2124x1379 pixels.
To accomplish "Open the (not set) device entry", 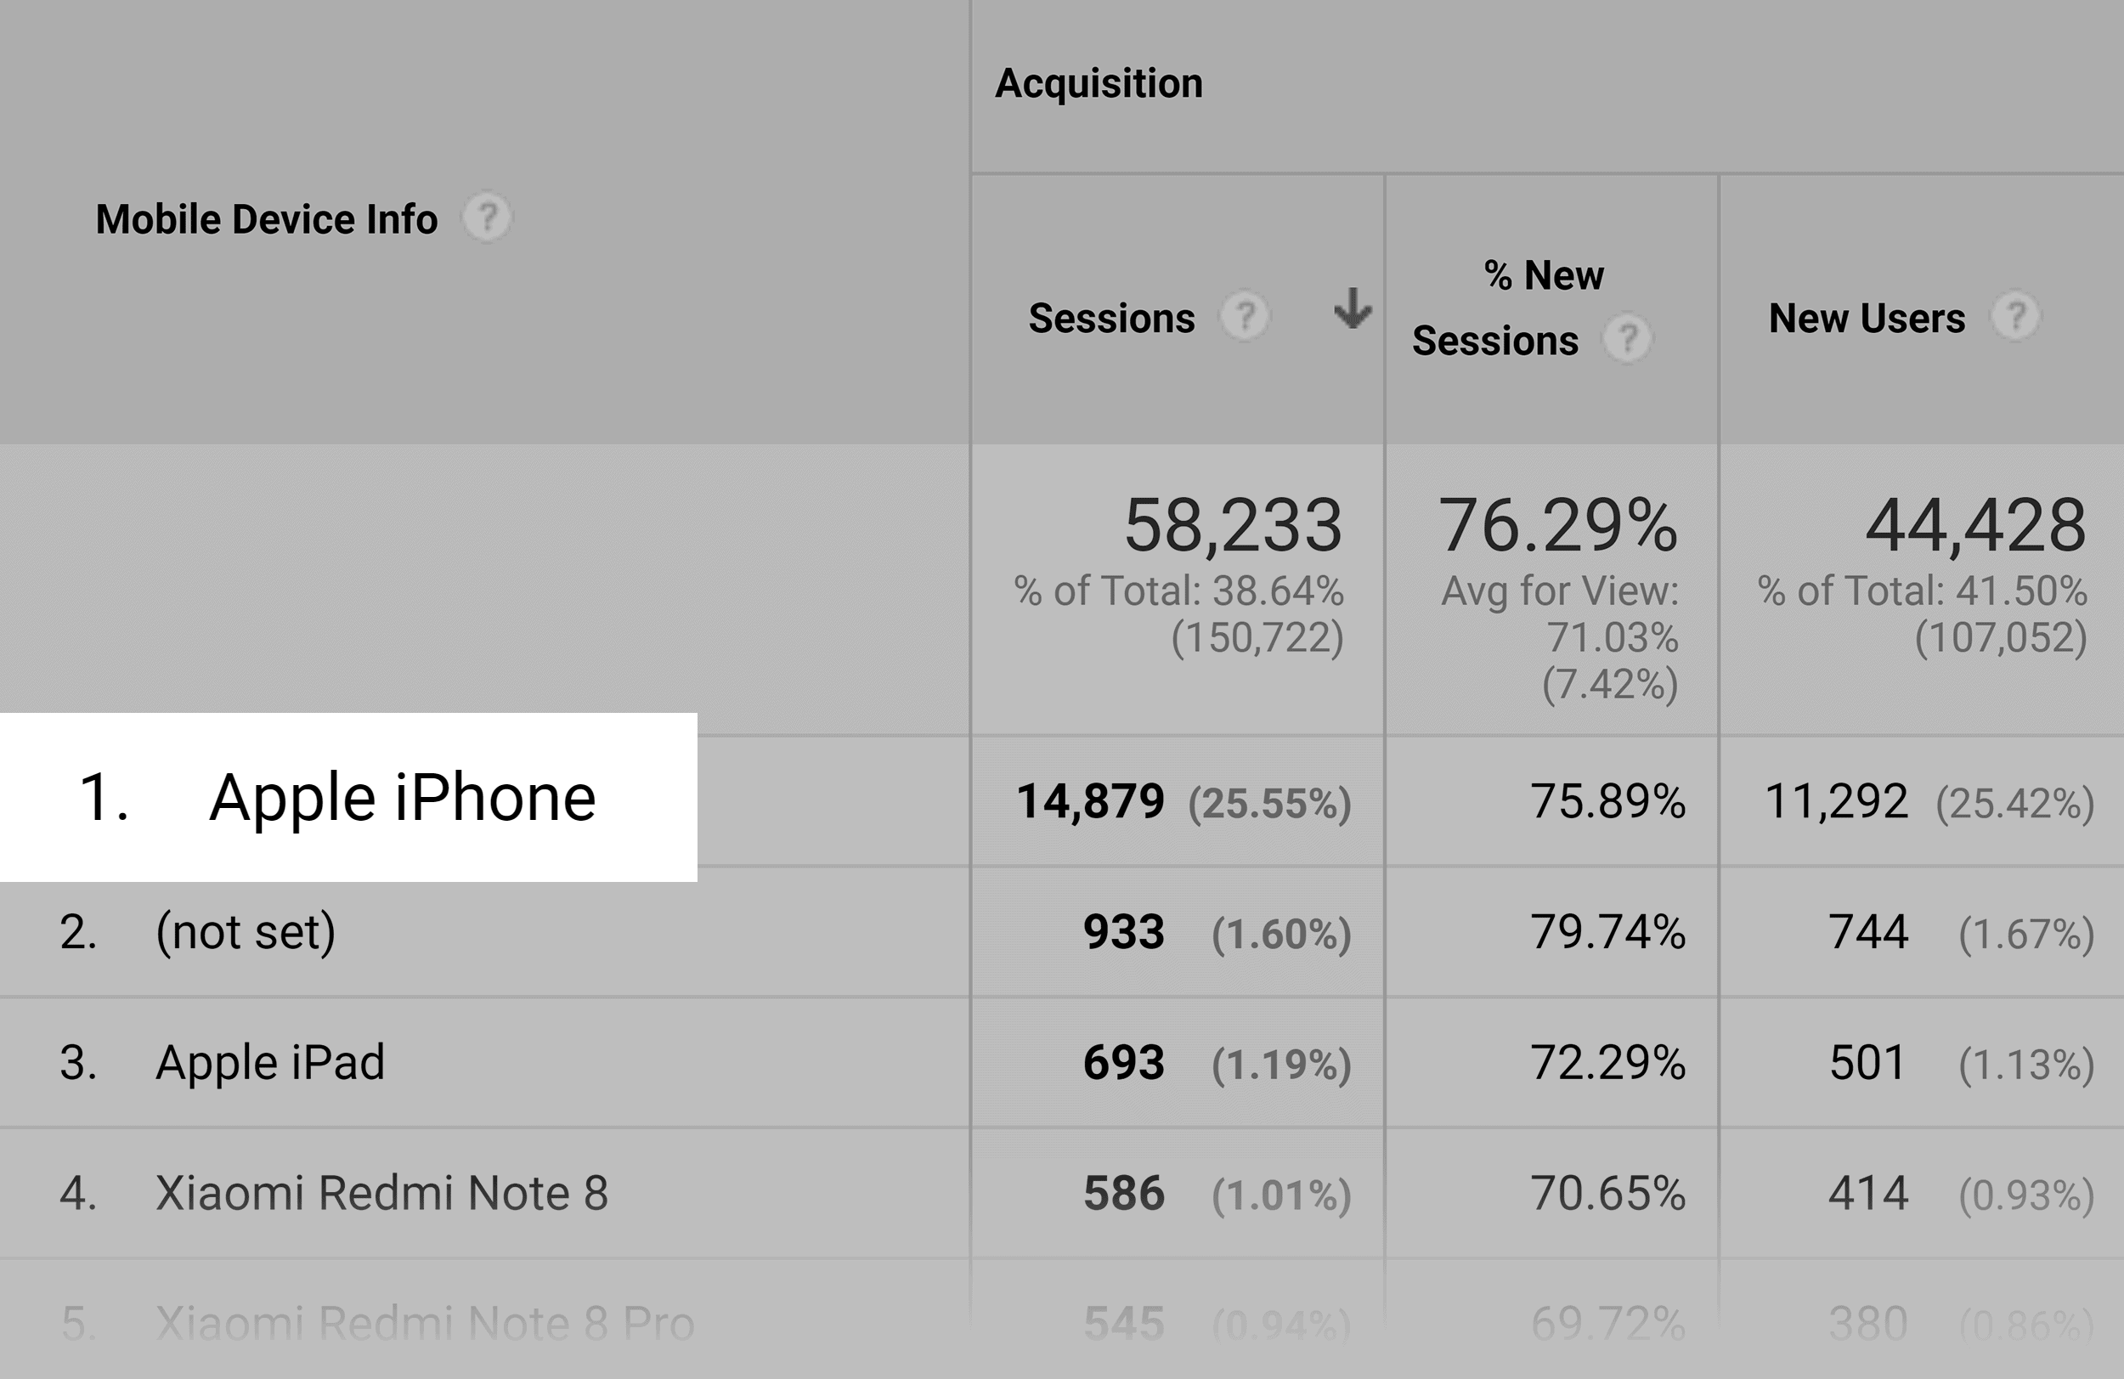I will tap(246, 932).
